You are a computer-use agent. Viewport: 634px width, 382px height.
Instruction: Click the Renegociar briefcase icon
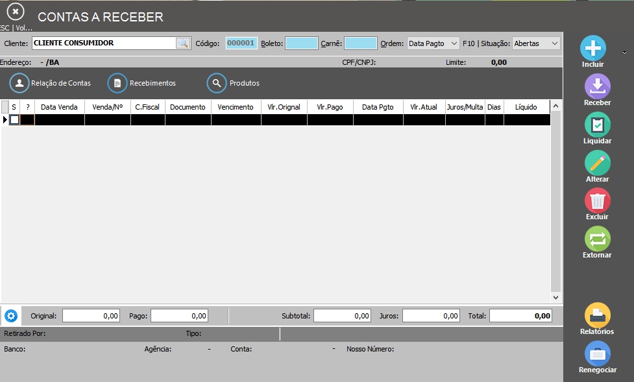point(597,353)
